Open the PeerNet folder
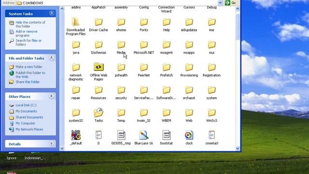 (144, 70)
